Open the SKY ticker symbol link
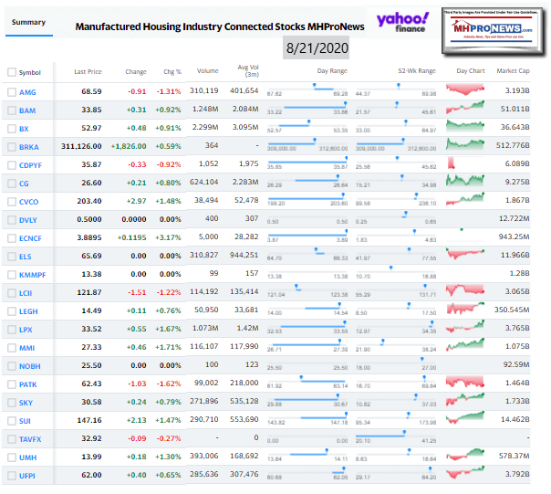 click(x=26, y=403)
